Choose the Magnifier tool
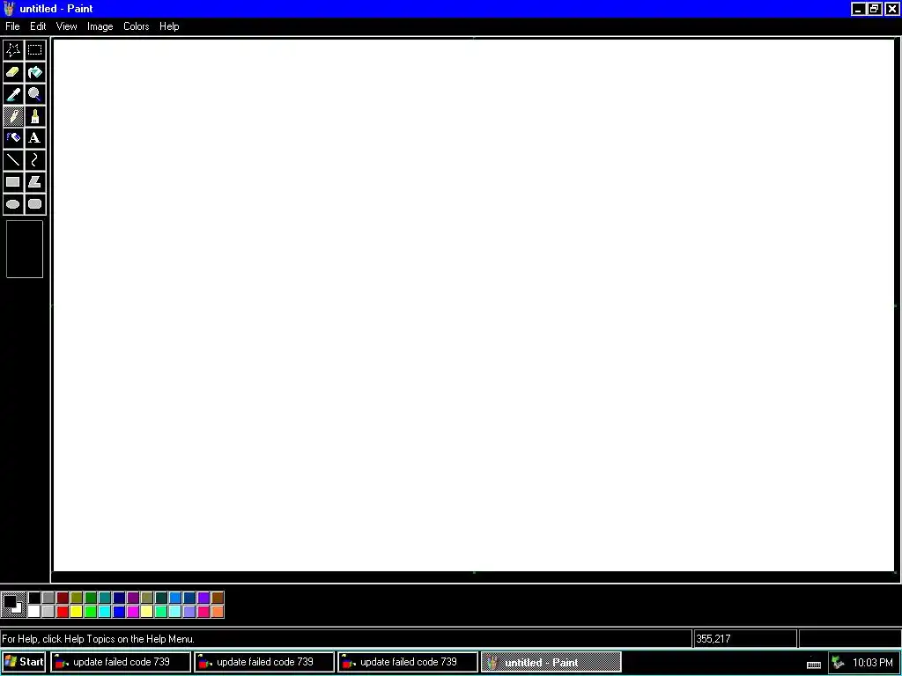 (x=35, y=93)
